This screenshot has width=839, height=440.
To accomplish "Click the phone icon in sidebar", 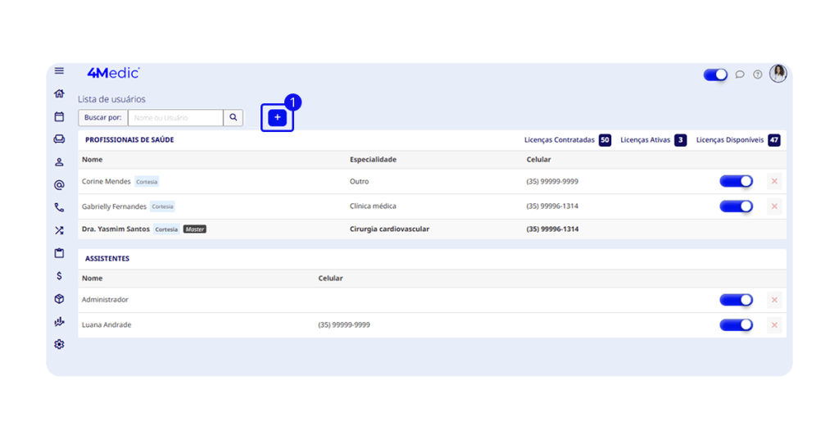I will [x=59, y=208].
